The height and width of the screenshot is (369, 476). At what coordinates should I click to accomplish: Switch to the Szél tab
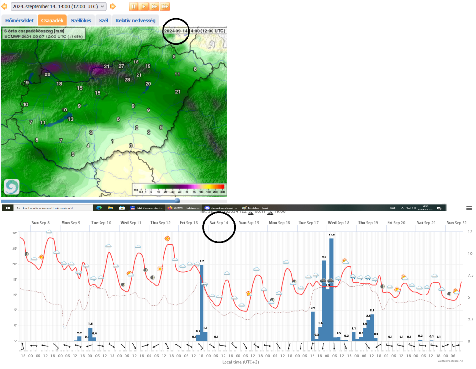pyautogui.click(x=103, y=21)
